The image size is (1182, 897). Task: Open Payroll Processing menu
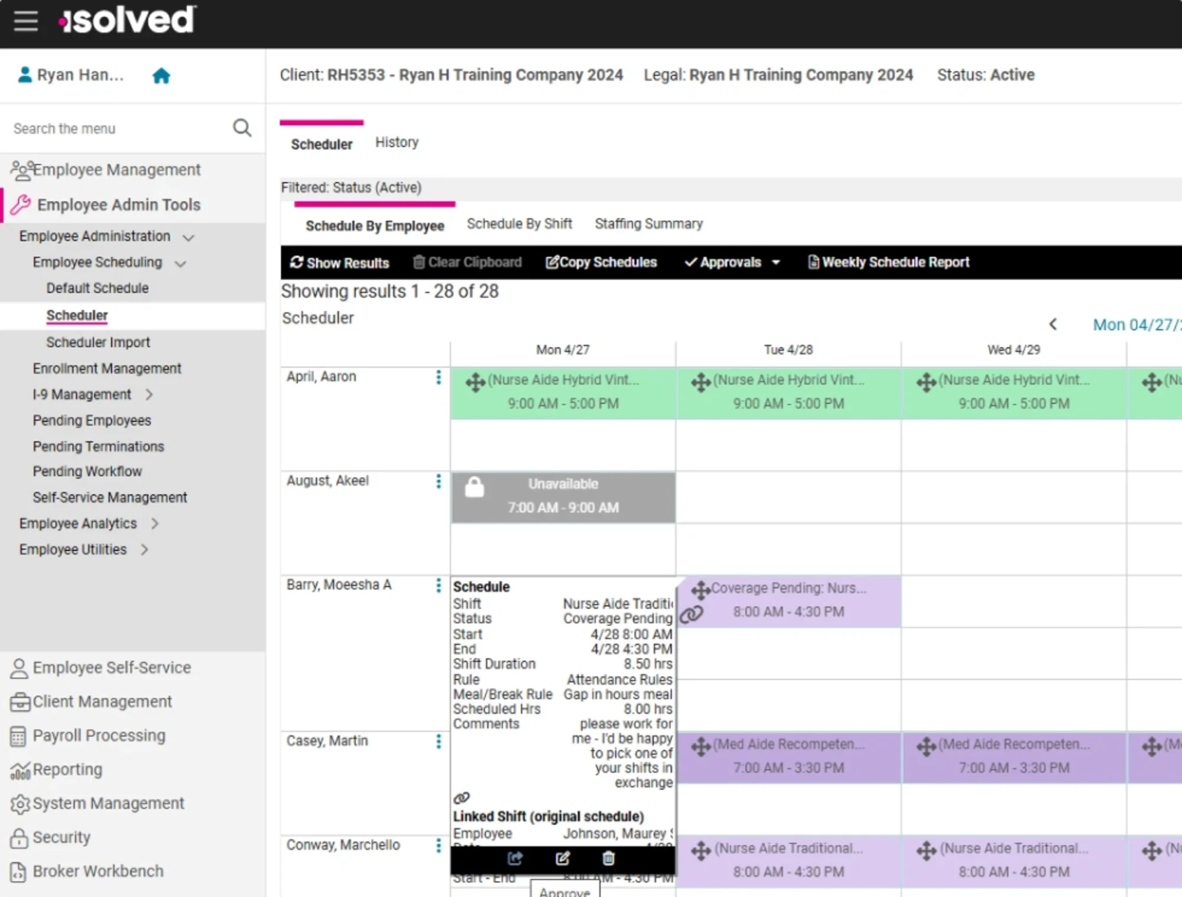point(88,736)
